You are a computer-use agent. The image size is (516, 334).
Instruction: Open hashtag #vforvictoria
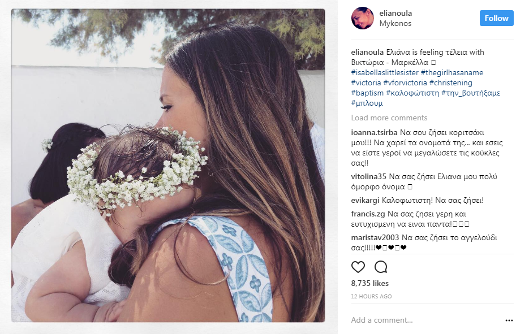tap(405, 83)
